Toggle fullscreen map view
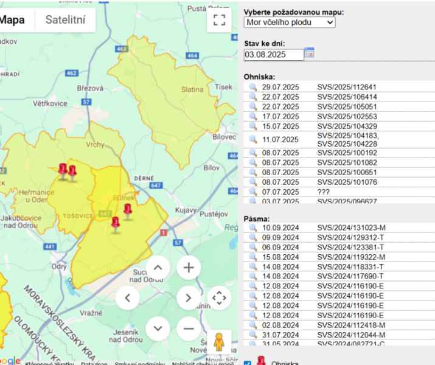 coord(219,20)
